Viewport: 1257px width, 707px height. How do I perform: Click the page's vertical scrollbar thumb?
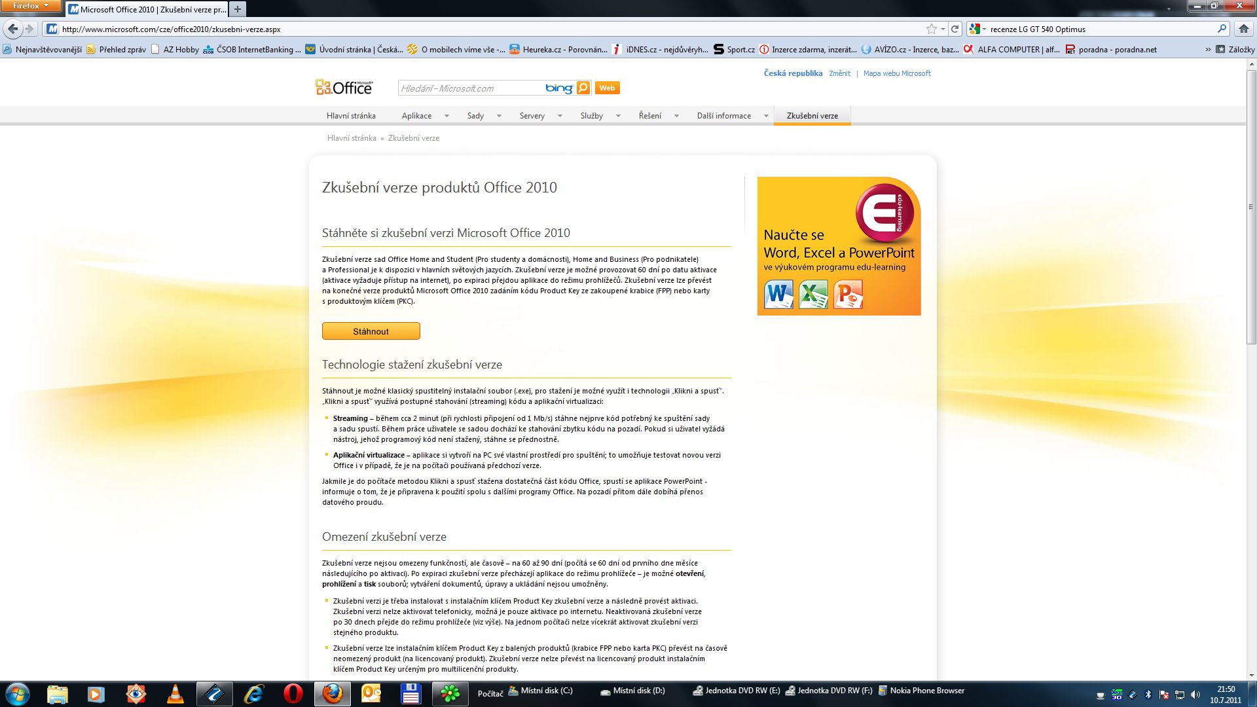click(1251, 206)
